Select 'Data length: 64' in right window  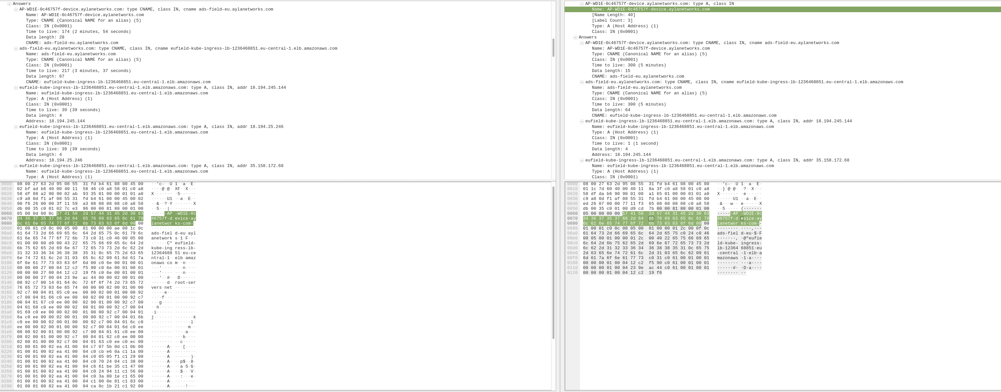click(611, 110)
